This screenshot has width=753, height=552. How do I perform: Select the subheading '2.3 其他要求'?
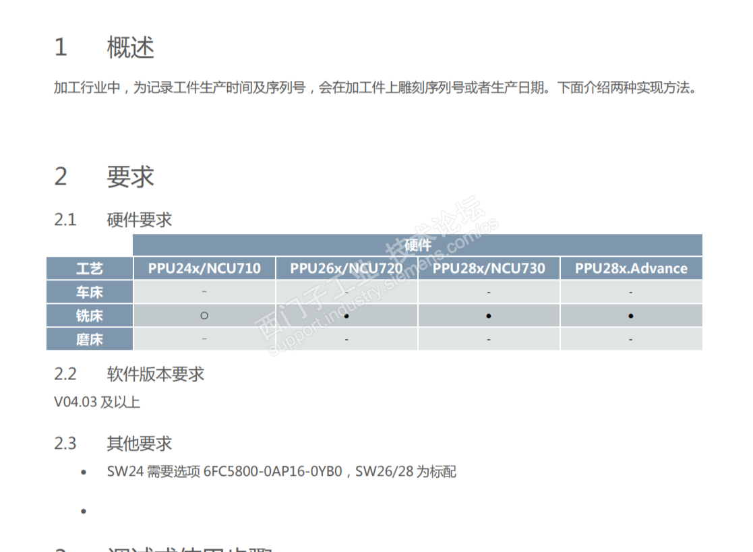pos(113,443)
